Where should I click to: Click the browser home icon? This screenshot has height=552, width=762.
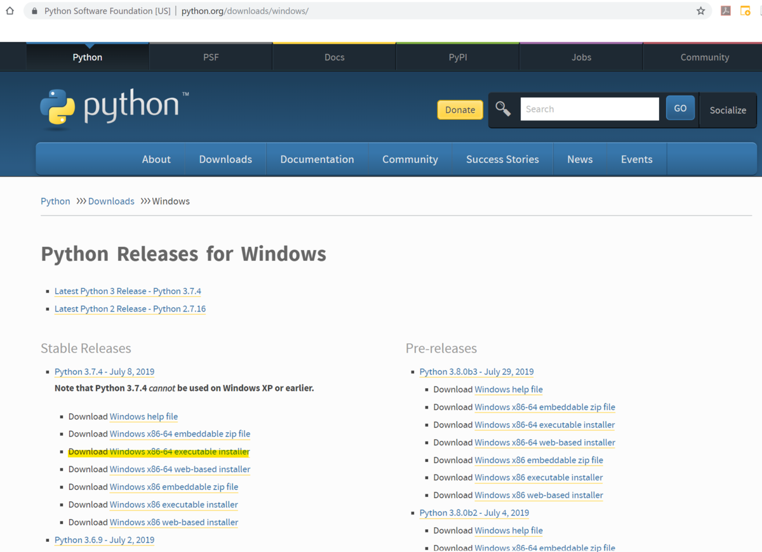pos(10,11)
